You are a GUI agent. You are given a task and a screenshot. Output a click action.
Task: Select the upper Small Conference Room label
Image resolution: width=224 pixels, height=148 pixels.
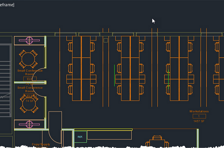(30, 72)
